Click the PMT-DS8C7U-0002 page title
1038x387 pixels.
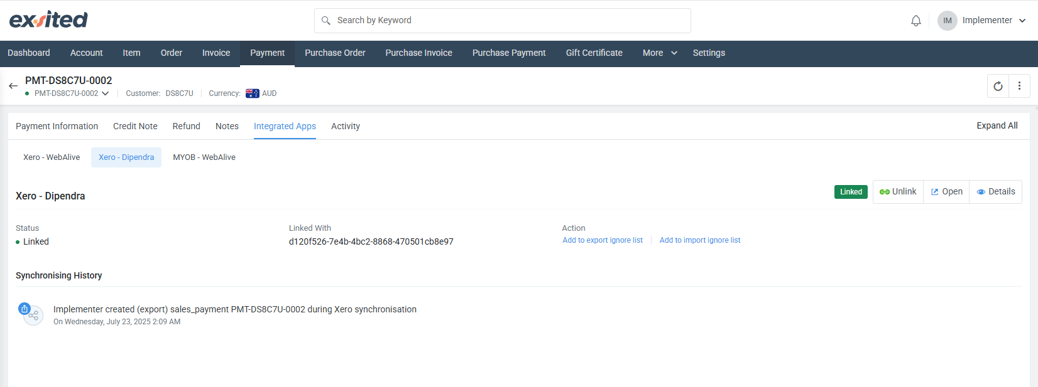click(68, 80)
